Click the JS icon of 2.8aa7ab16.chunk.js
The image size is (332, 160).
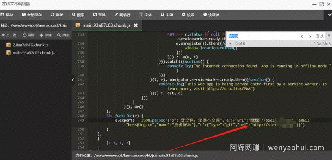click(x=9, y=45)
